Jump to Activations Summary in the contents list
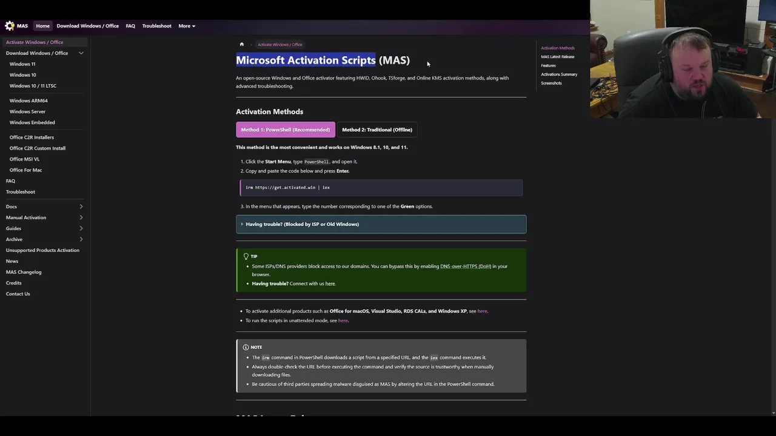 pos(559,74)
